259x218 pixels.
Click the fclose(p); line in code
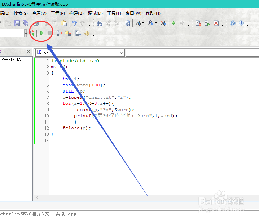[x=76, y=128]
